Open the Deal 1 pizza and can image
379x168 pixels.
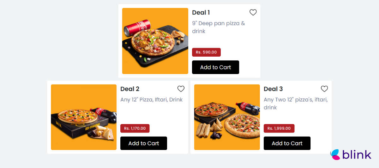[155, 41]
